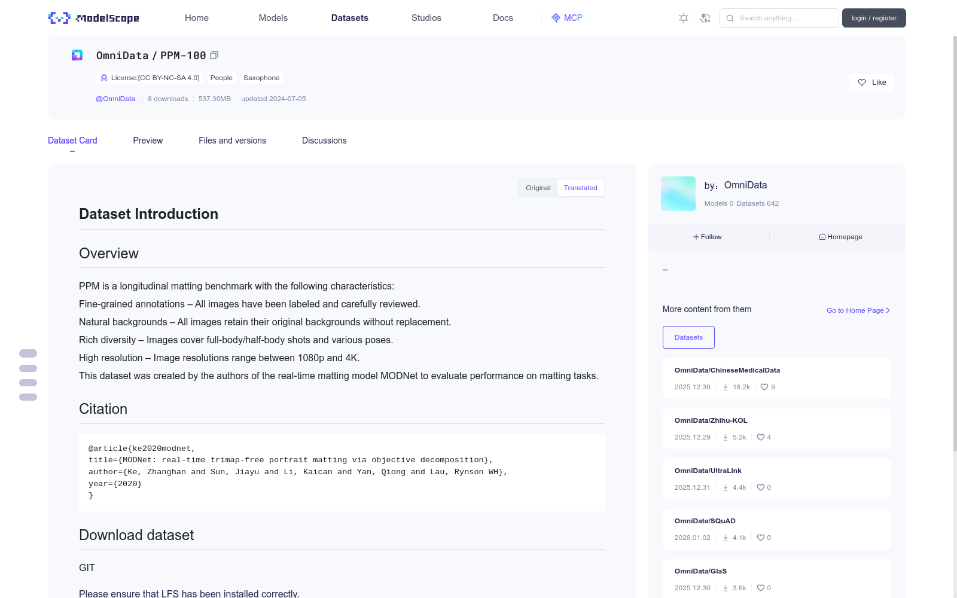957x598 pixels.
Task: Open the @OmniData owner link
Action: pos(115,99)
